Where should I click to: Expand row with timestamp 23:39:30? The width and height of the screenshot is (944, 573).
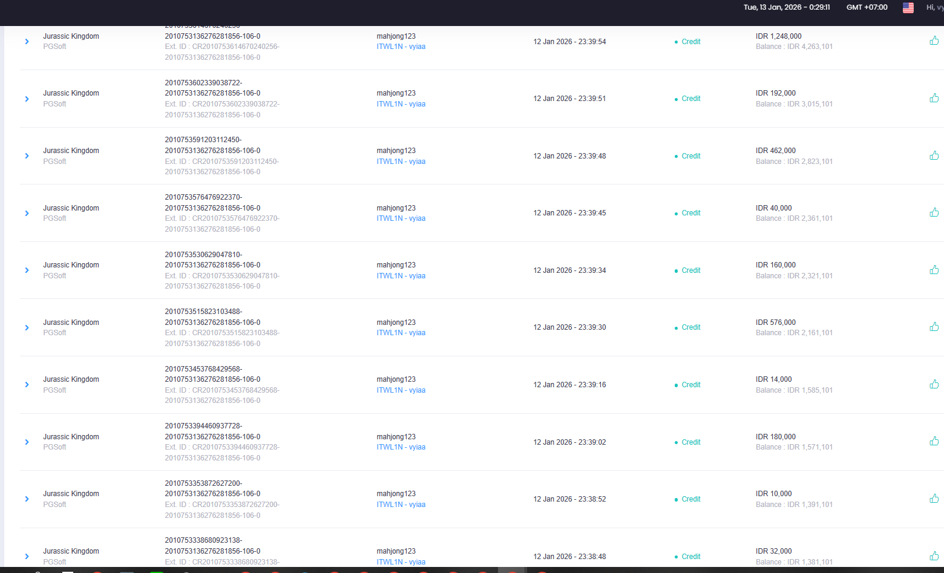(27, 327)
